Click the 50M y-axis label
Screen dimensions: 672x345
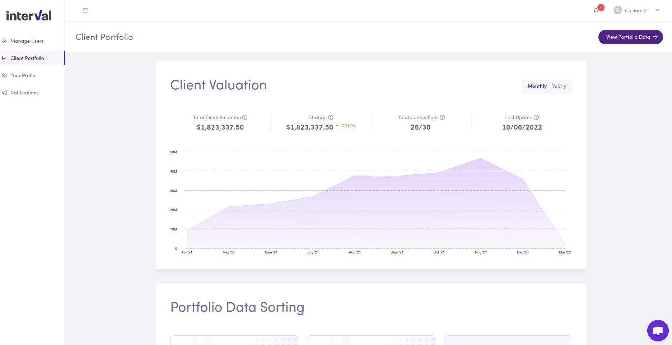pyautogui.click(x=173, y=152)
